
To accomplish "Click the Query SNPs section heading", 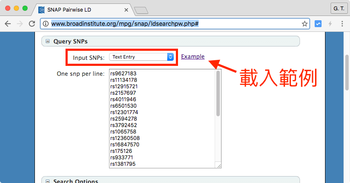I will [x=70, y=41].
